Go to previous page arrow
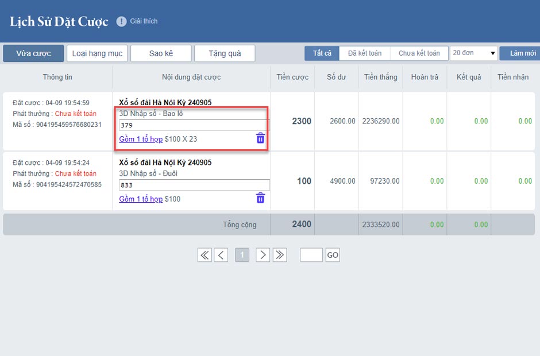 (x=221, y=255)
